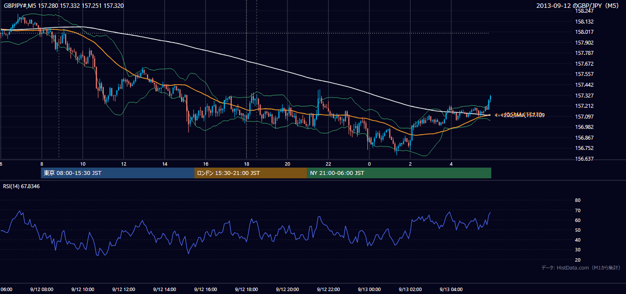Click RSI scale value 80
The height and width of the screenshot is (294, 626).
pos(578,200)
